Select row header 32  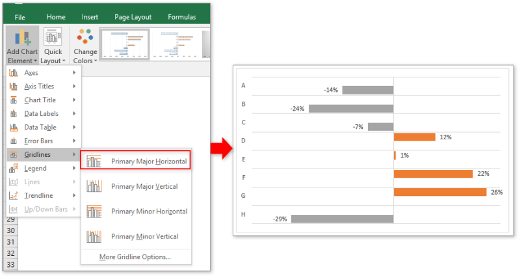tap(10, 253)
